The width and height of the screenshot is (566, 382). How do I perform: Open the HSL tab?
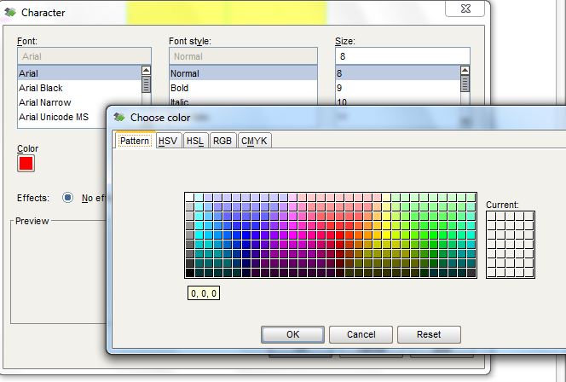[195, 141]
